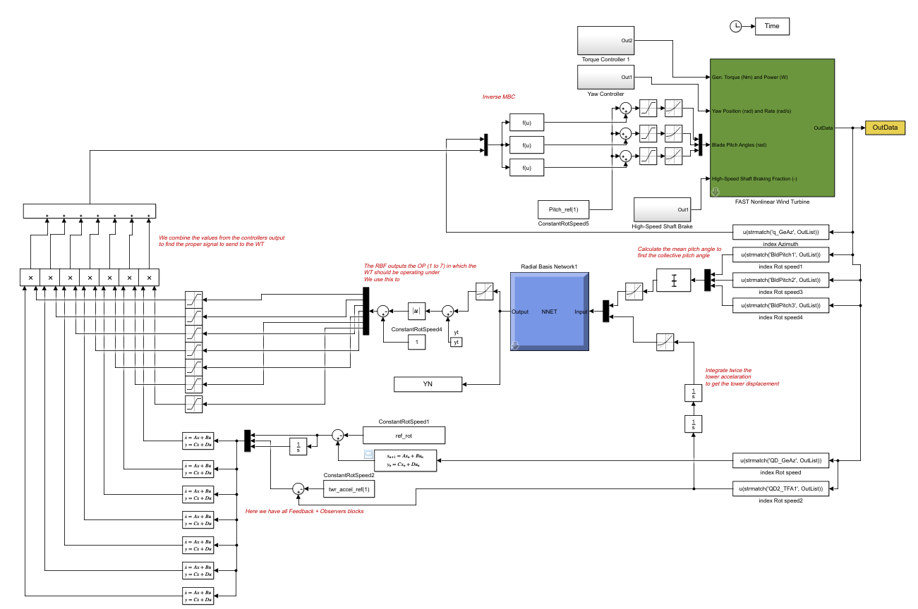
Task: Select the constant block with value 1
Action: 417,342
